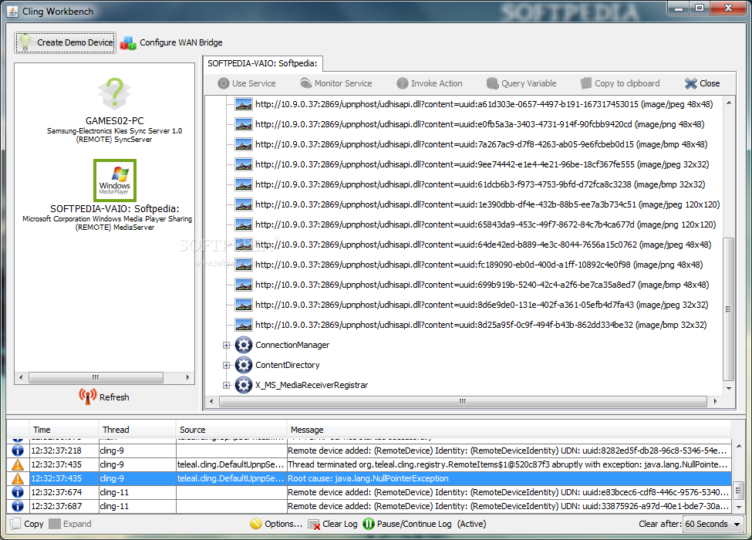Expand the ConnectionManager service node
This screenshot has height=540, width=752.
pyautogui.click(x=226, y=345)
